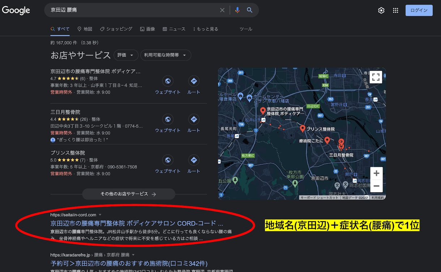Click キーボード ショートカット on the map
This screenshot has width=441, height=272.
(x=320, y=198)
